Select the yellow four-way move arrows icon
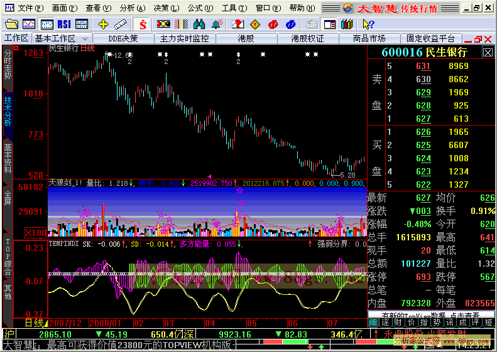Viewport: 497px width, 352px height. (x=103, y=24)
